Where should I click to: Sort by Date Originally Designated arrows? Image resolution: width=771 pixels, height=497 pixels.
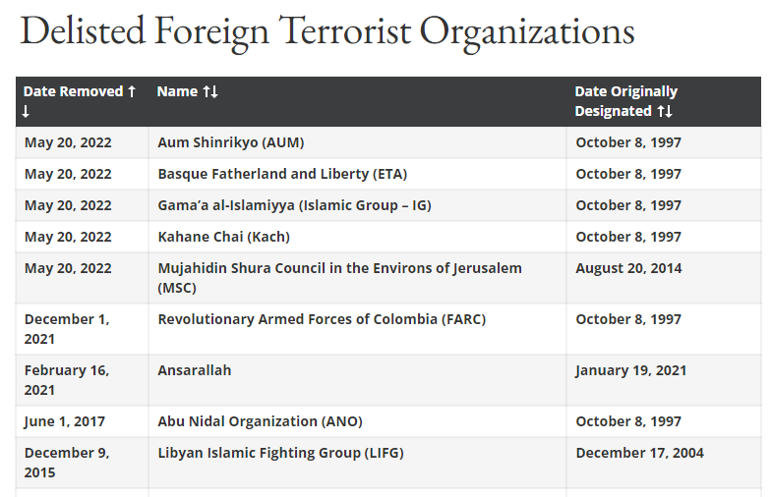[665, 112]
